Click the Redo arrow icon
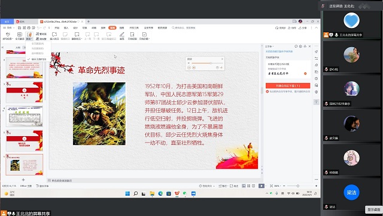This screenshot has height=216, width=383. (x=44, y=28)
